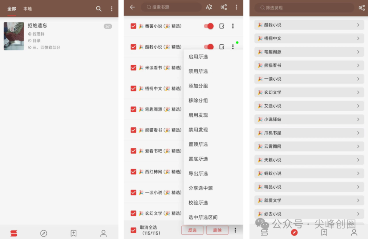Uncheck the 梧桐中文 source checkbox
This screenshot has width=368, height=239.
133,89
